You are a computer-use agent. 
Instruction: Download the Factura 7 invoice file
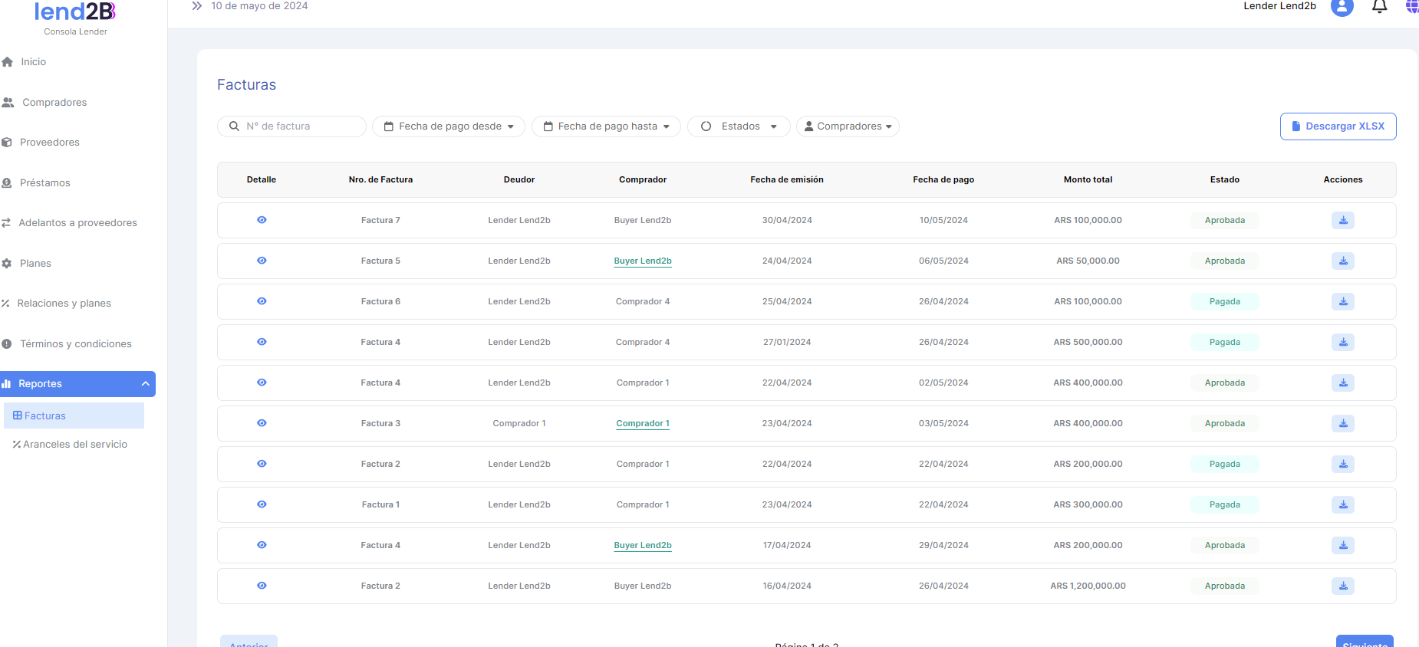tap(1342, 221)
